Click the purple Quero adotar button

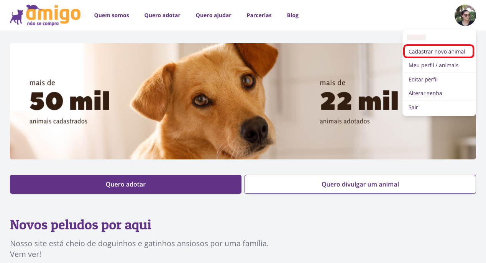pos(126,184)
